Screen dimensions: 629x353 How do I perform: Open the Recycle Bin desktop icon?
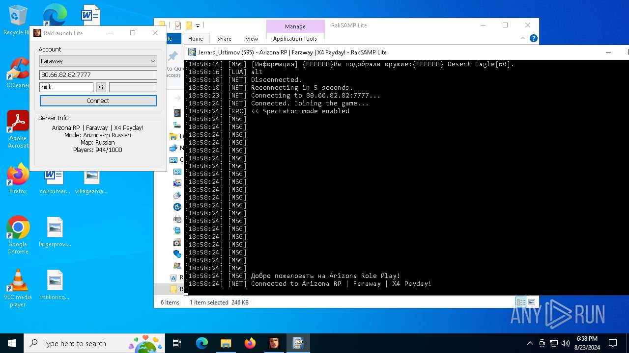(18, 20)
